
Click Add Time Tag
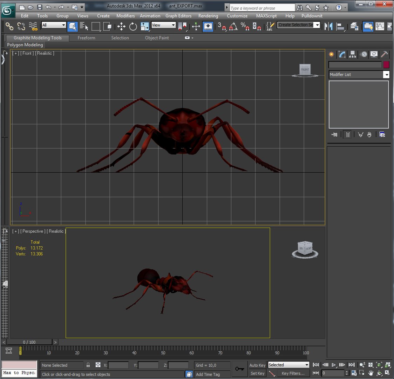[208, 374]
